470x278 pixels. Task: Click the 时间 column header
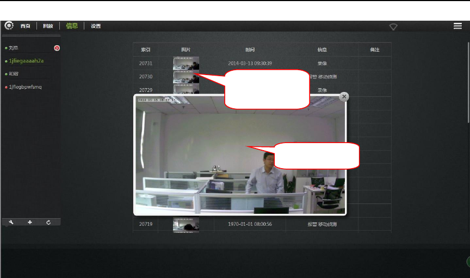point(250,50)
